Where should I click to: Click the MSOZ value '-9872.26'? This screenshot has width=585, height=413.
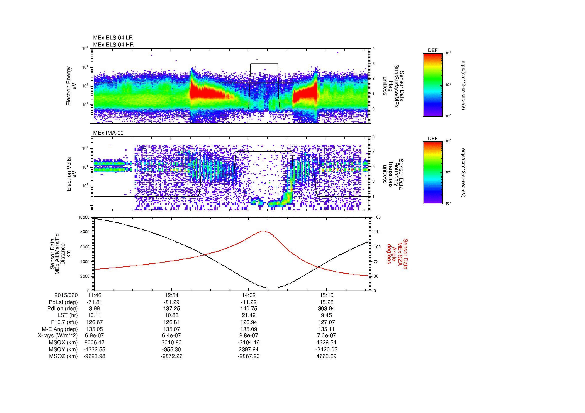coord(172,356)
